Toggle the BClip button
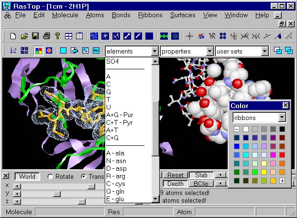This screenshot has width=297, height=218. (x=201, y=184)
